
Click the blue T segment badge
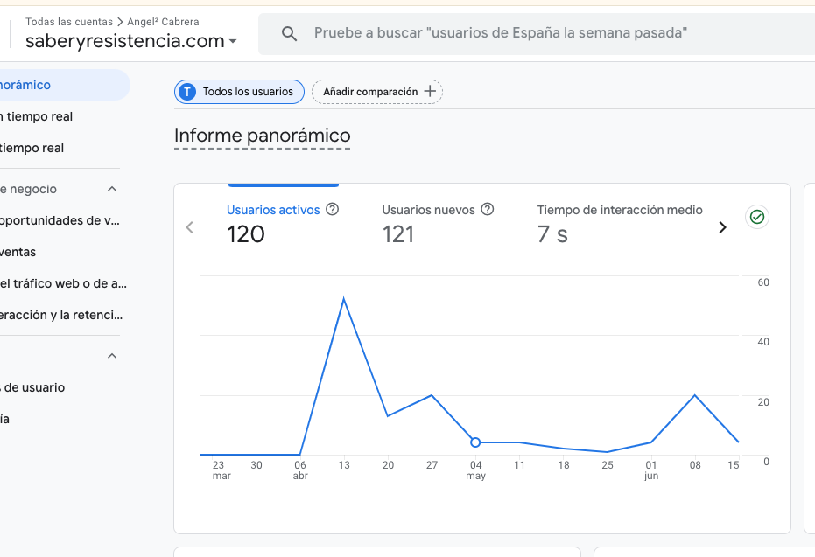186,92
